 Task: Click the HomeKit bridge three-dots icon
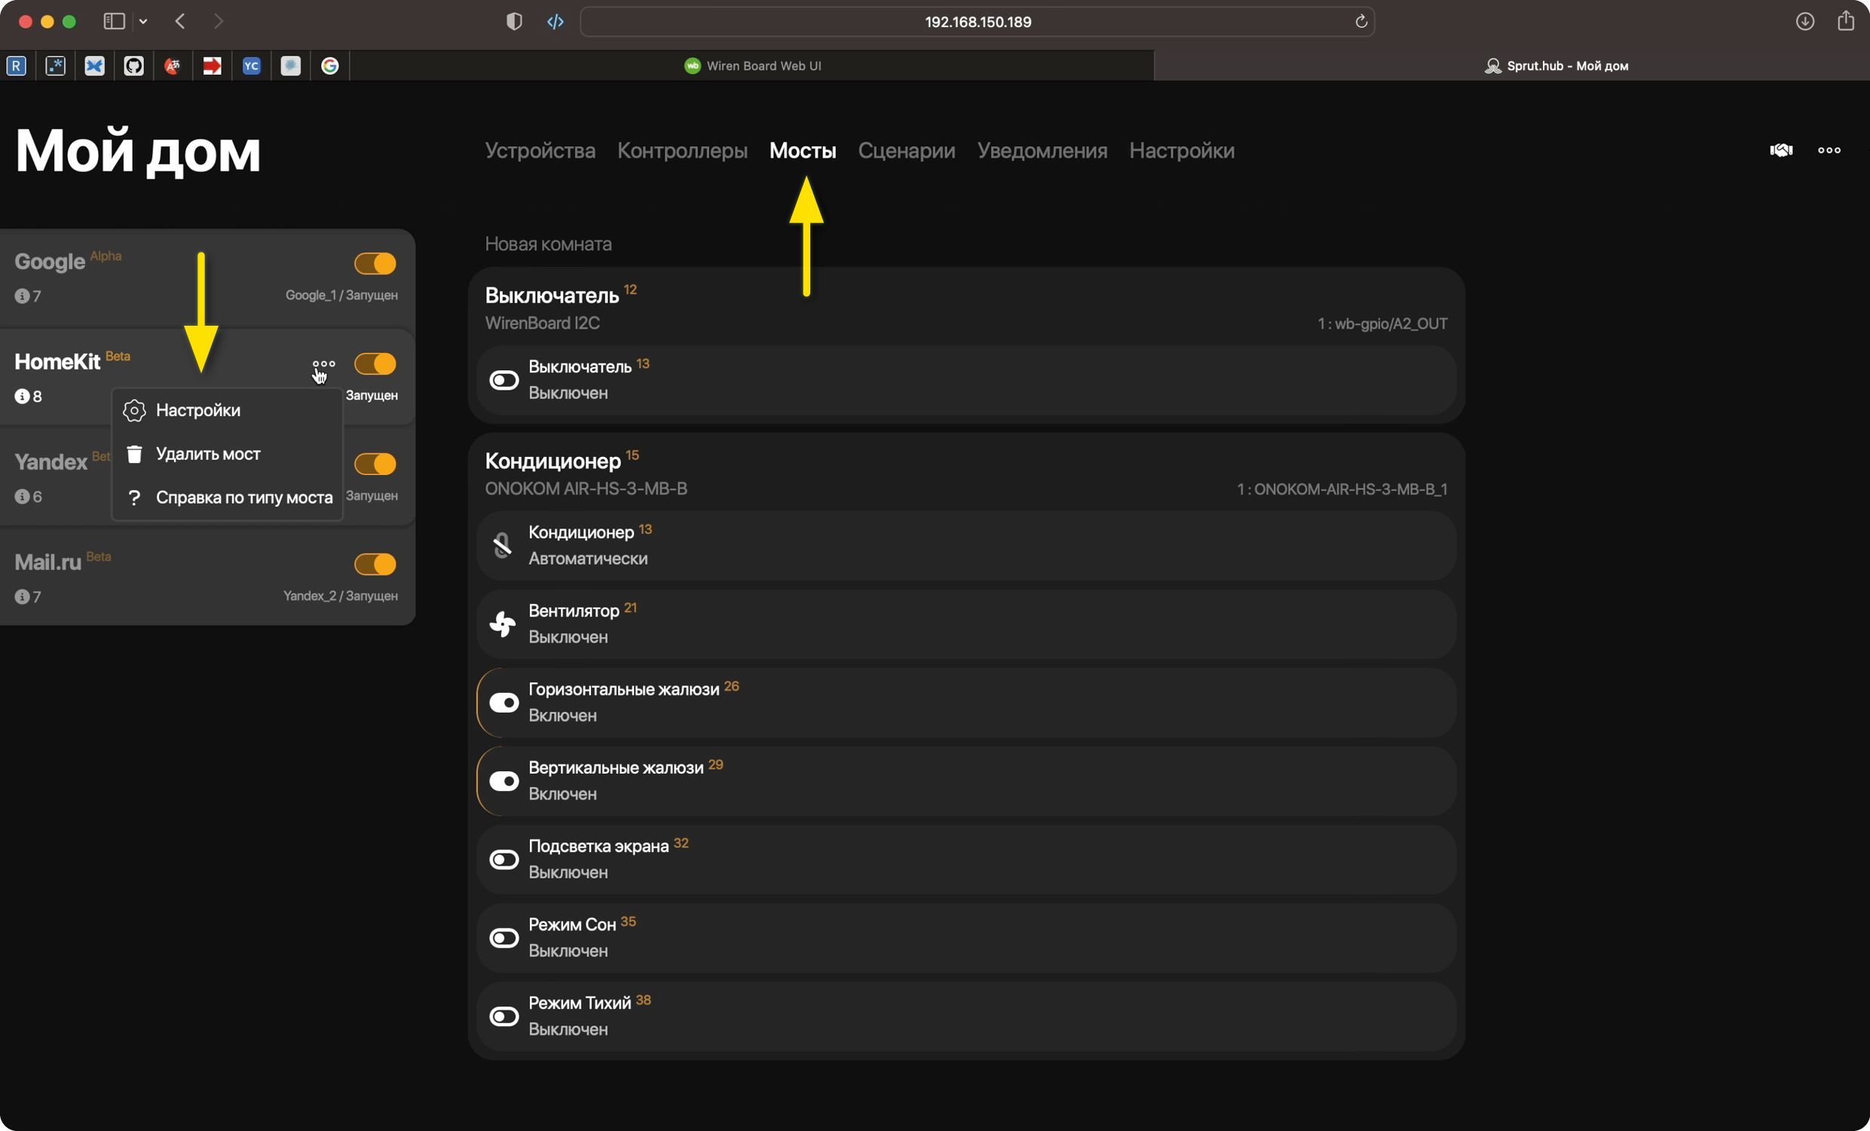(x=323, y=363)
